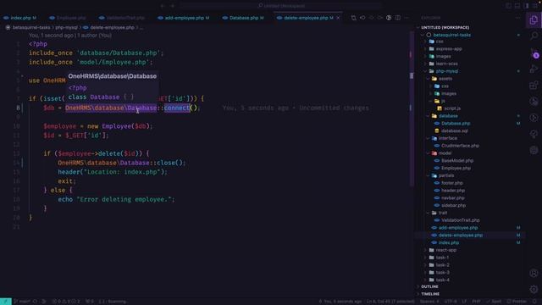
Task: Click the Prettier status bar item
Action: [517, 302]
